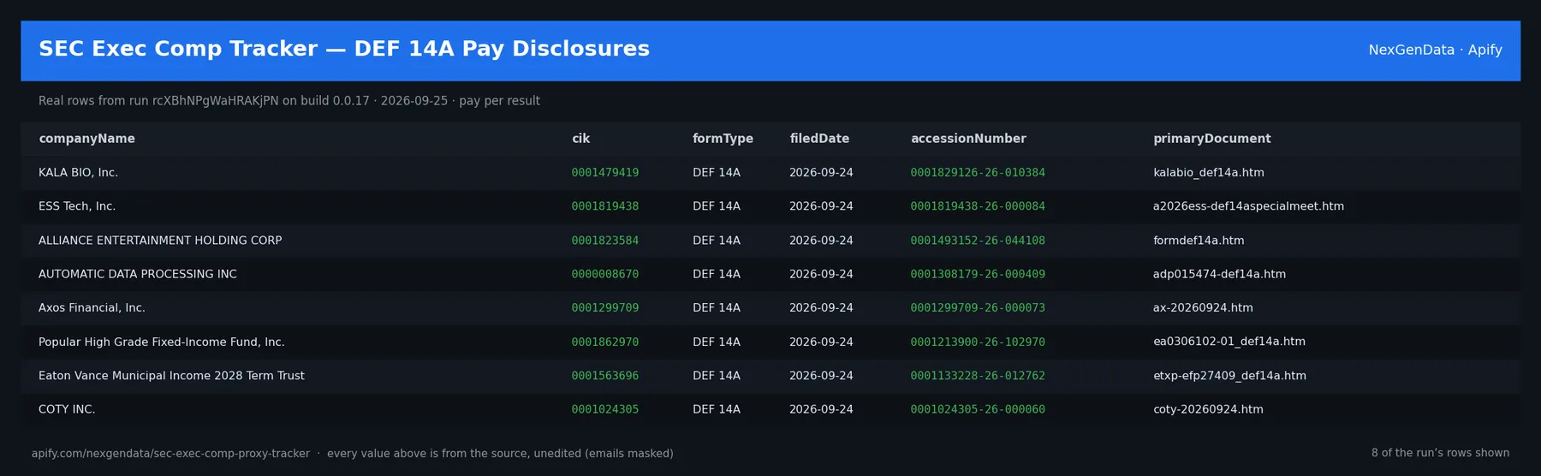Open accession number 0001829126-26-010384
The image size is (1541, 476).
point(978,173)
